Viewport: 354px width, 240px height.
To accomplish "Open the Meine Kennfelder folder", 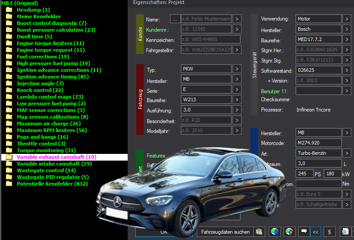I will [x=39, y=17].
